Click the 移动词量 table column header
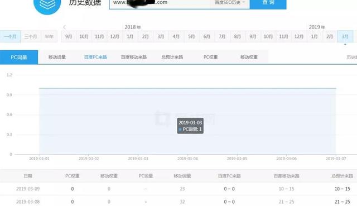The height and width of the screenshot is (206, 357). pyautogui.click(x=182, y=176)
